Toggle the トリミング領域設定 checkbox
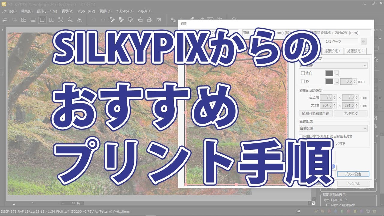This screenshot has width=384, height=216. tap(328, 206)
